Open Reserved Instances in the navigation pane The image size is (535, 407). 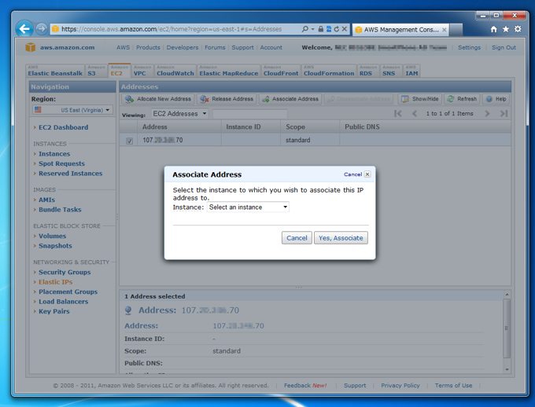pyautogui.click(x=71, y=174)
